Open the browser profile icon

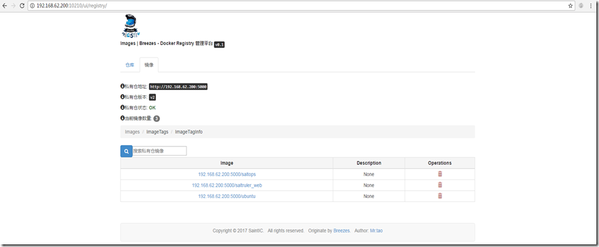(x=581, y=6)
